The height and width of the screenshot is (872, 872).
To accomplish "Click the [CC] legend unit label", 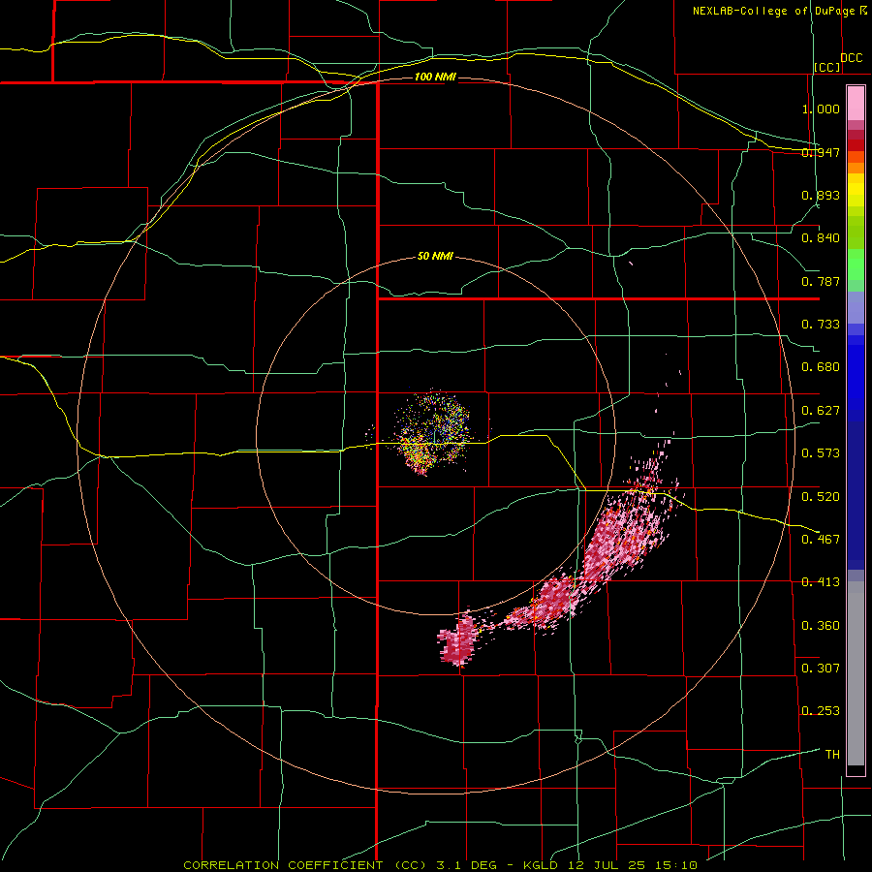I will click(827, 67).
